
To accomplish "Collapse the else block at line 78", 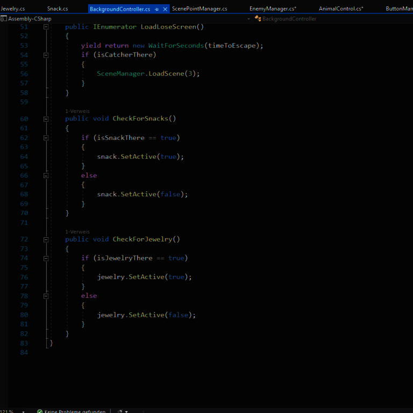I will click(x=46, y=296).
